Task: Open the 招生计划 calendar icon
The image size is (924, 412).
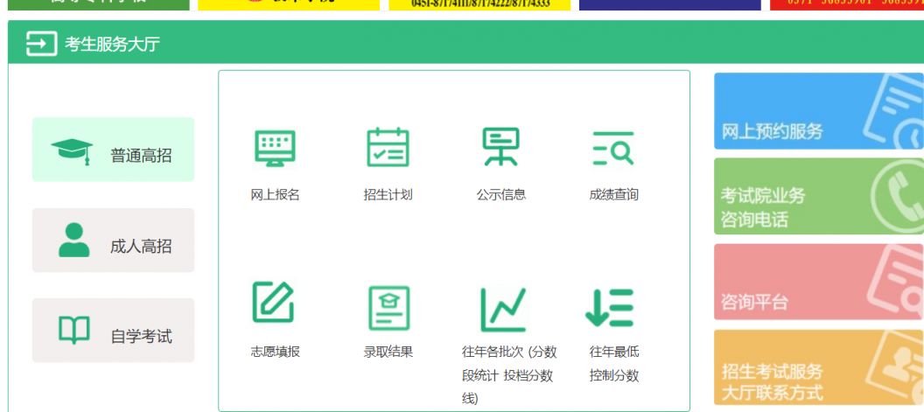Action: click(388, 147)
